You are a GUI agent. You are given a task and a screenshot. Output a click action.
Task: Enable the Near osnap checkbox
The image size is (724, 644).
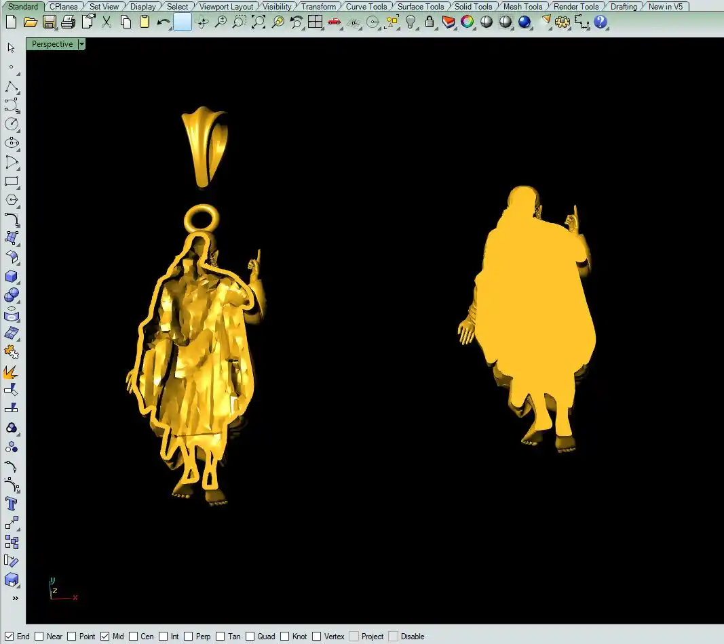pyautogui.click(x=39, y=637)
